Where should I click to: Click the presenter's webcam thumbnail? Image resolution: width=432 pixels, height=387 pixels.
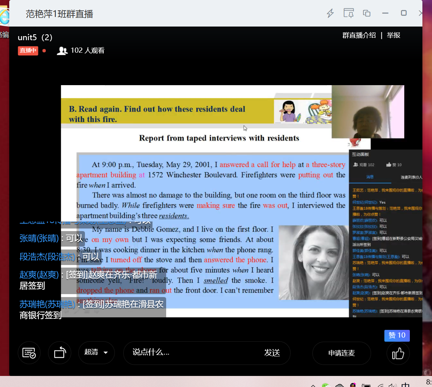pyautogui.click(x=367, y=112)
